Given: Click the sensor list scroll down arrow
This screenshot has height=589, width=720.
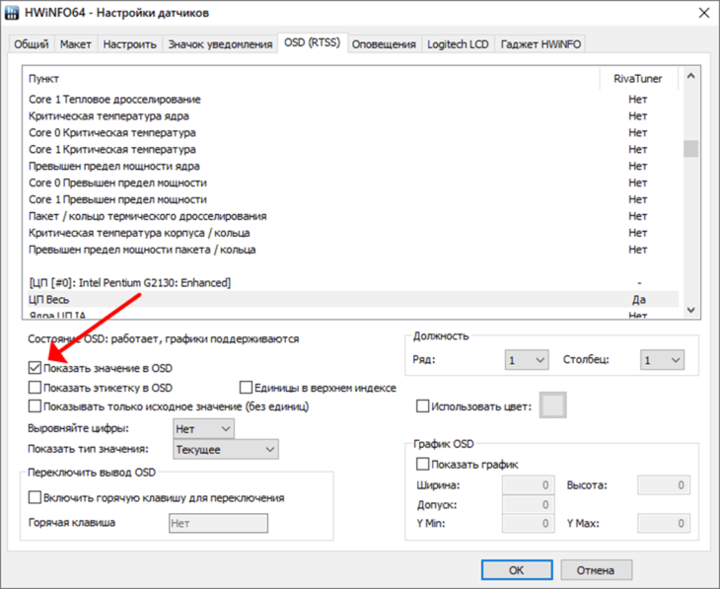Looking at the screenshot, I should 690,310.
